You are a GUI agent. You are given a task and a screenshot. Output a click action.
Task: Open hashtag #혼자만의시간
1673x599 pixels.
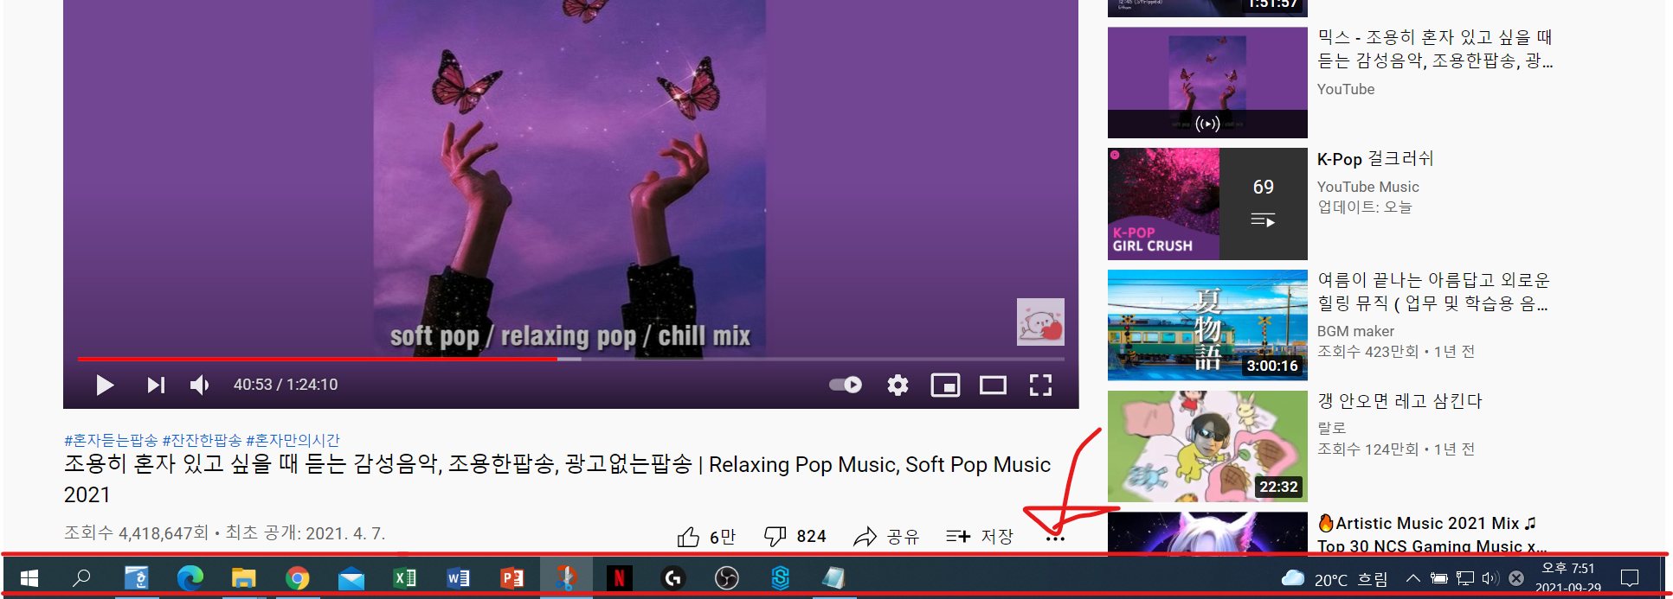click(293, 441)
